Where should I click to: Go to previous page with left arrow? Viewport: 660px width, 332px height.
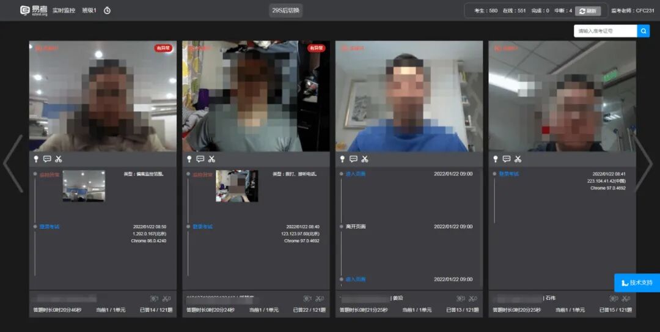pos(13,163)
